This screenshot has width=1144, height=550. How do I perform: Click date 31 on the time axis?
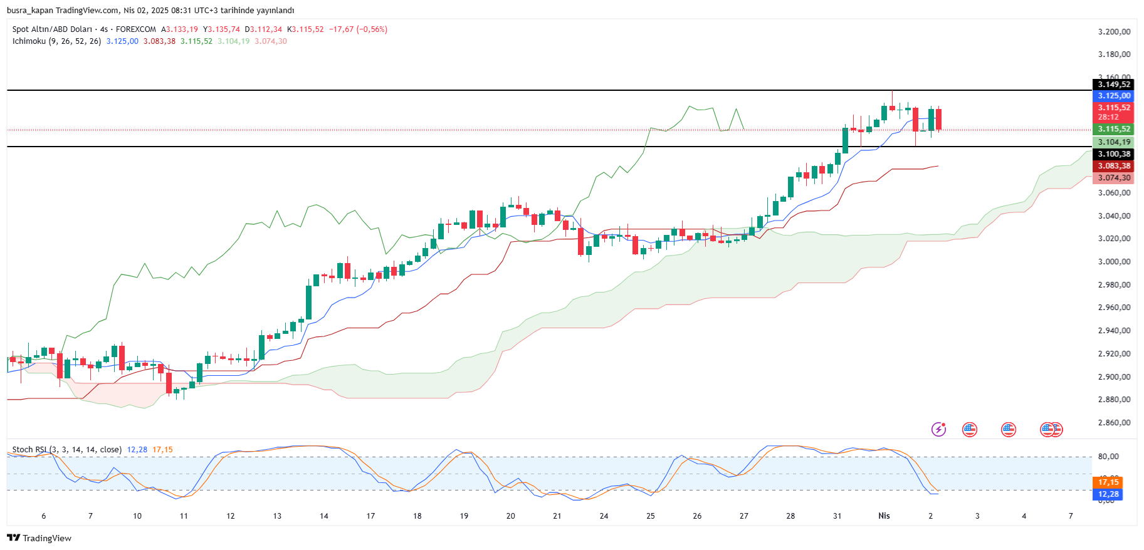(837, 516)
